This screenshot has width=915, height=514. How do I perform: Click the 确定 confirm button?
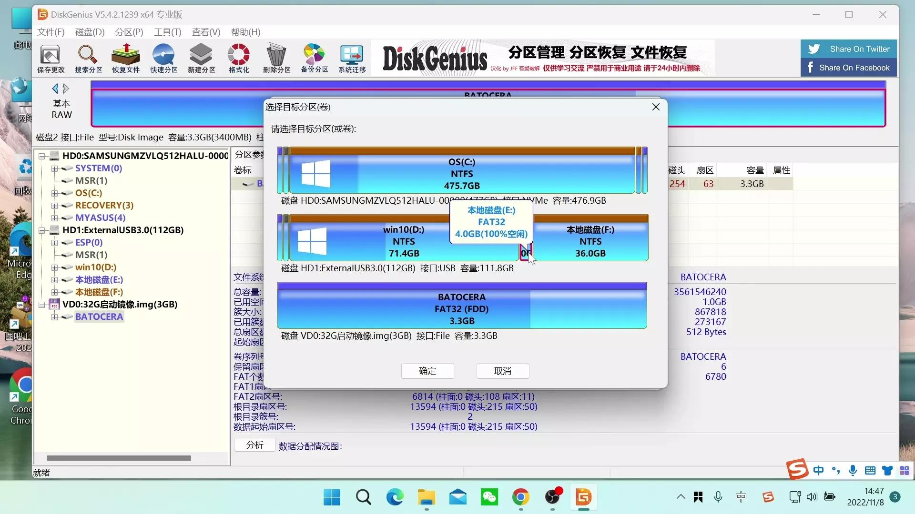pos(427,371)
